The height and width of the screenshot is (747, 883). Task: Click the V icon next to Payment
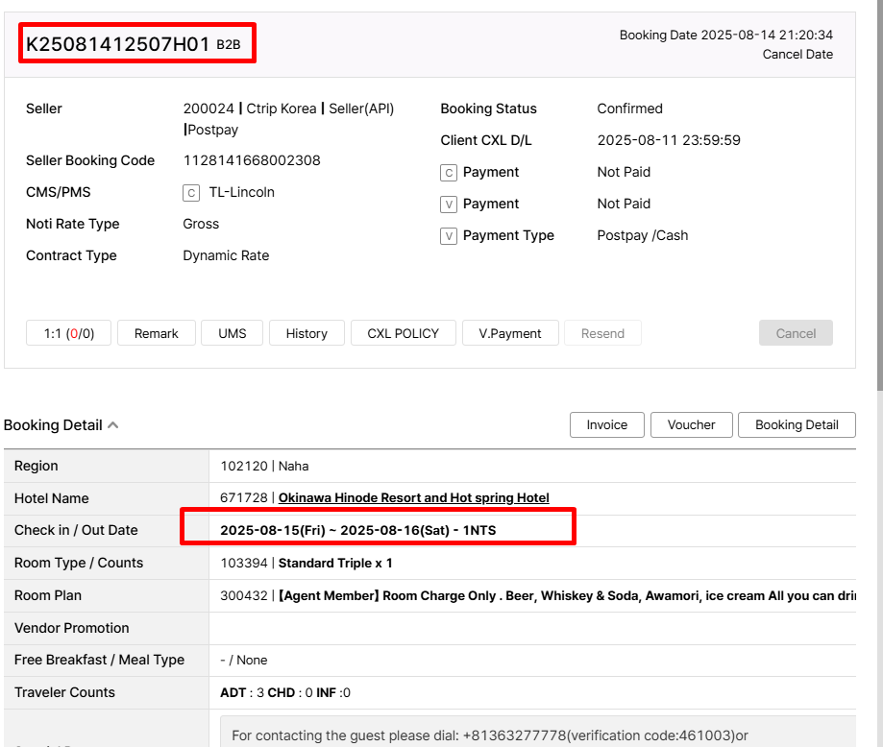448,205
